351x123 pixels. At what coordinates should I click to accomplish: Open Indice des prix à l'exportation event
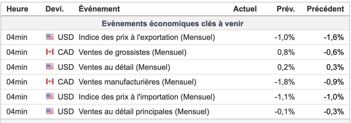(x=147, y=37)
